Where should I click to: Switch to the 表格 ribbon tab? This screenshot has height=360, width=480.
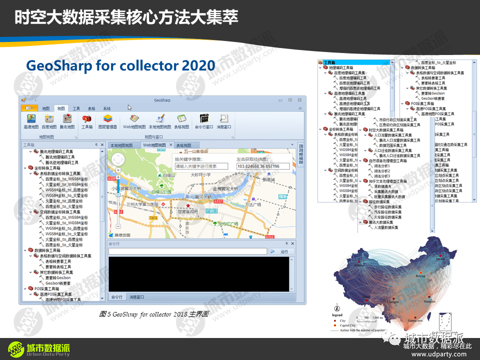[91, 108]
